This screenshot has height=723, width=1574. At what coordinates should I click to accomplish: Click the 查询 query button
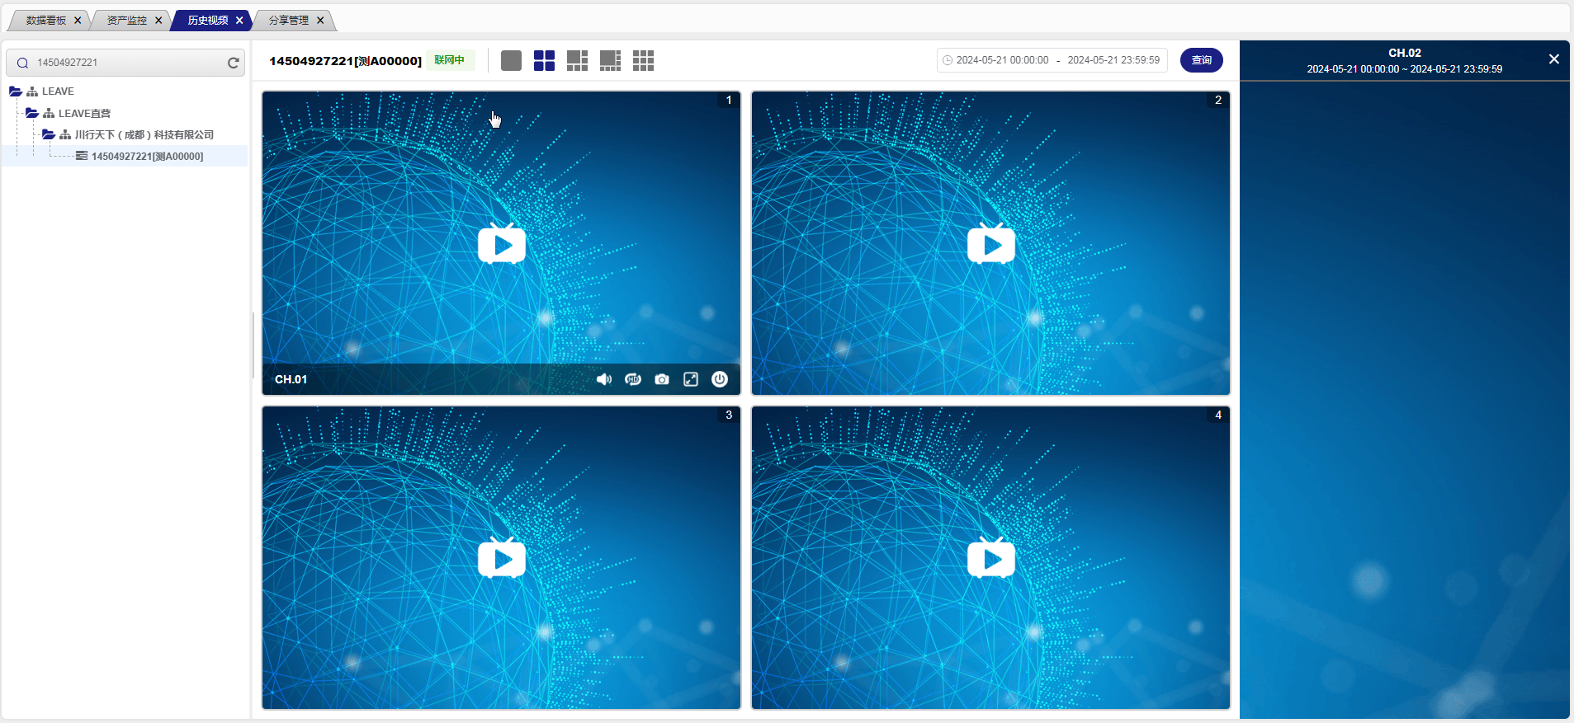point(1201,60)
